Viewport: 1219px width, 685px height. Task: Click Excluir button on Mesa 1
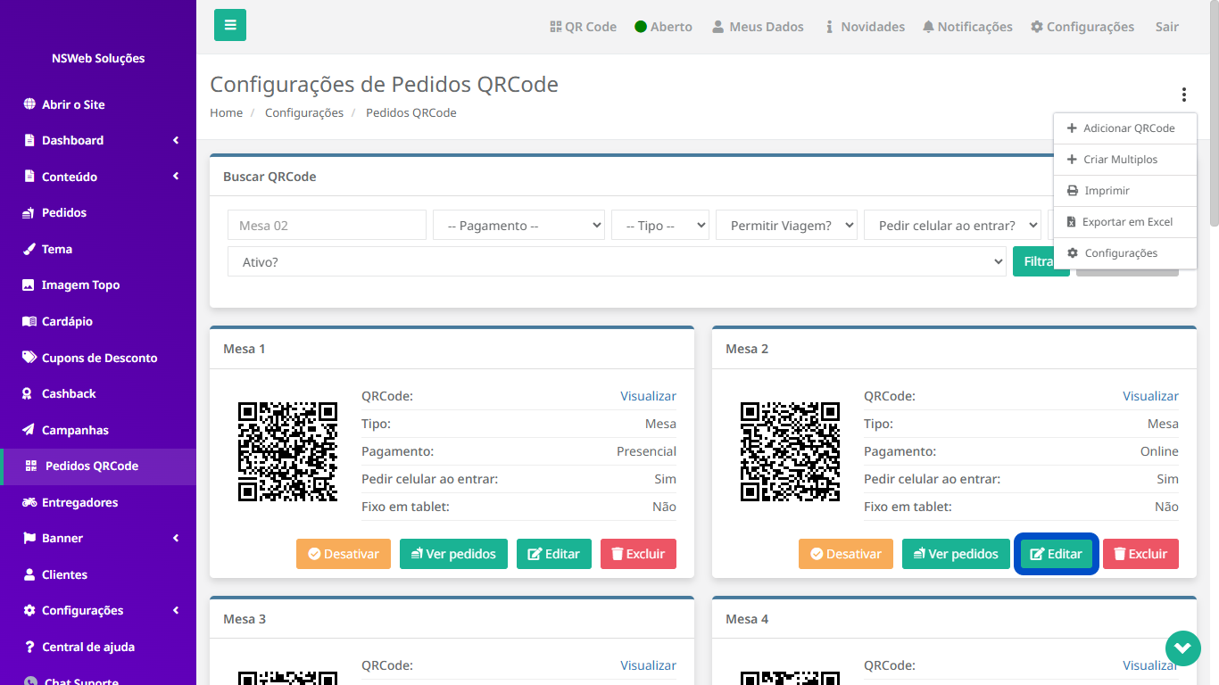click(638, 554)
